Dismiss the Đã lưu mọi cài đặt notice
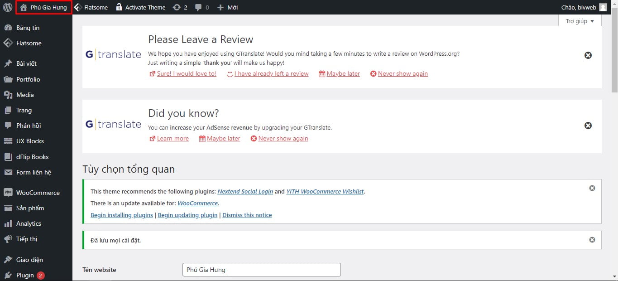Viewport: 618px width, 281px height. coord(592,240)
